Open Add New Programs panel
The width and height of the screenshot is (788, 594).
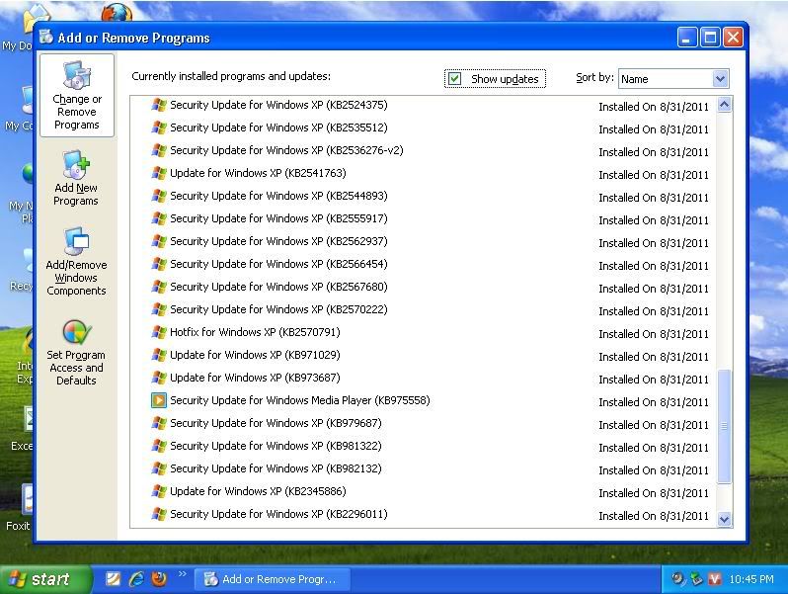point(76,179)
